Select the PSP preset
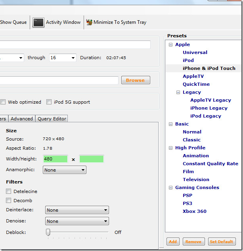This screenshot has width=243, height=251. (x=188, y=195)
